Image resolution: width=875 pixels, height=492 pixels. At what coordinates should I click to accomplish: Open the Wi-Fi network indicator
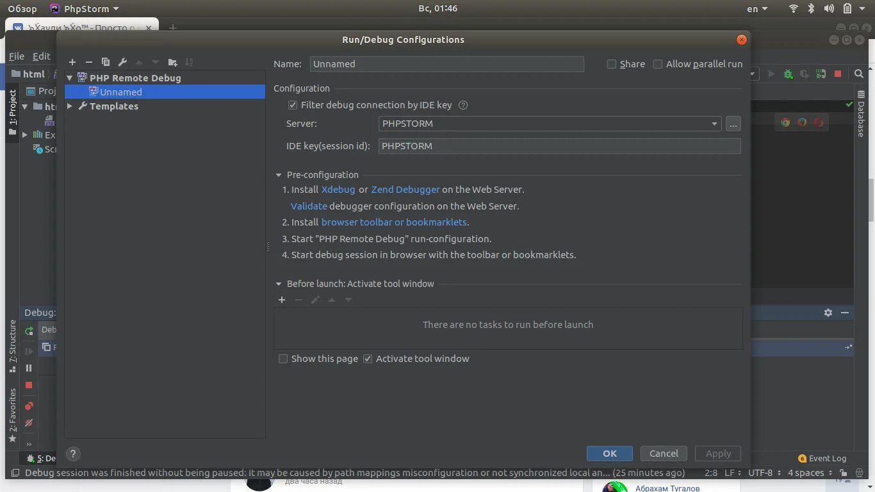tap(794, 8)
